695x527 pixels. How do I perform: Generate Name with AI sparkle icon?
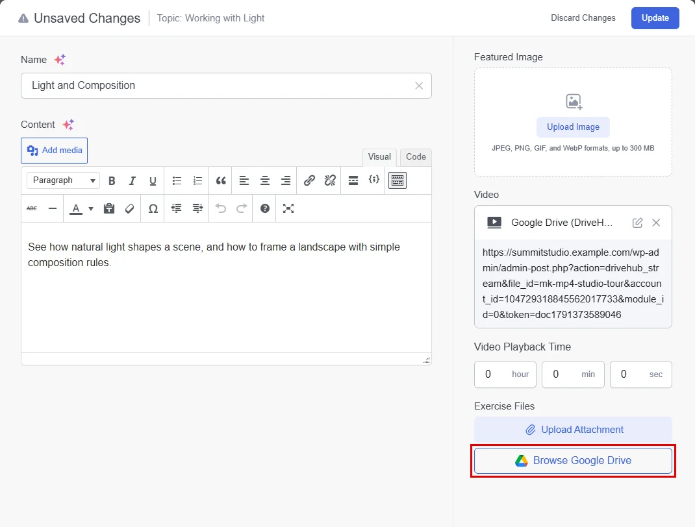(x=60, y=59)
